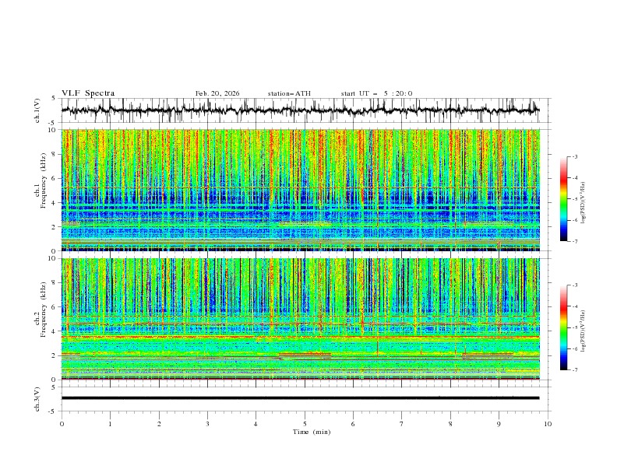Viewport: 617px width, 476px height.
Task: Click the "-3" tick on upper color bar
Action: (x=575, y=156)
